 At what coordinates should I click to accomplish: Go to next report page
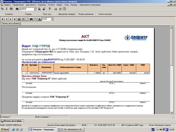pyautogui.click(x=11, y=19)
